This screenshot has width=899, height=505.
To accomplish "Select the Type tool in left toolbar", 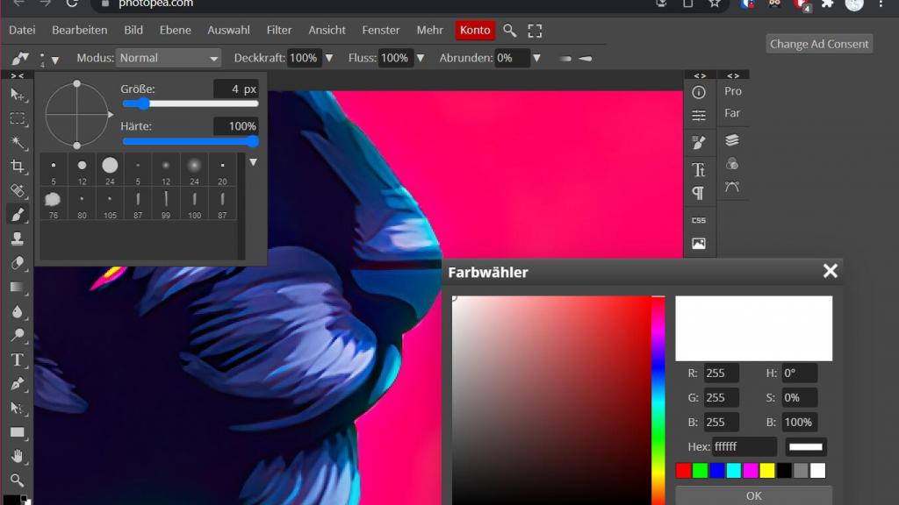I will 18,359.
